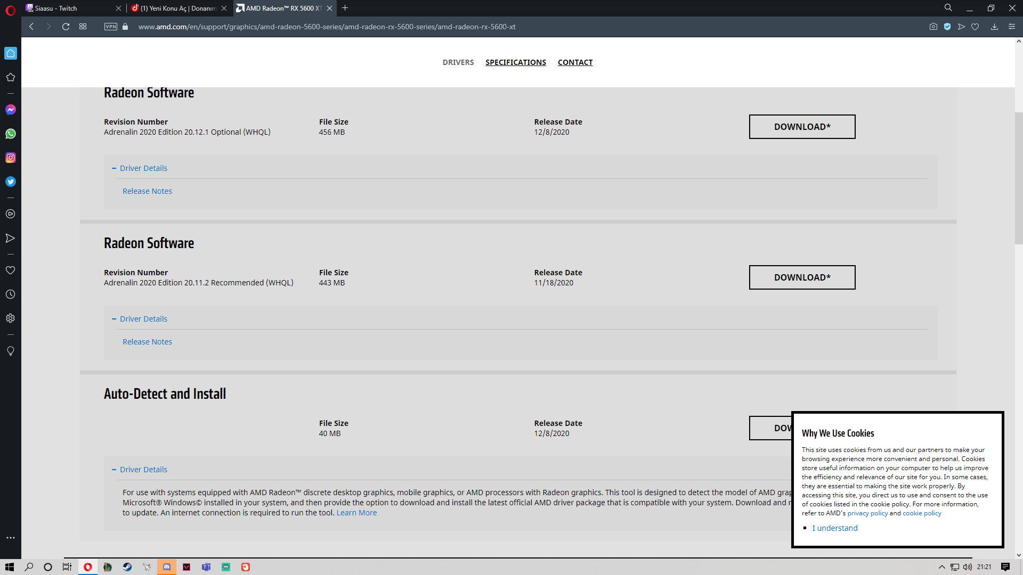The height and width of the screenshot is (575, 1023).
Task: Open sidebar Settings gear
Action: (x=11, y=318)
